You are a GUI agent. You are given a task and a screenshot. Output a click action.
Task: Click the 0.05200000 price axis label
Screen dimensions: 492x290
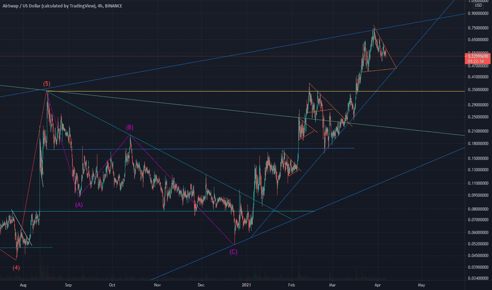(478, 244)
